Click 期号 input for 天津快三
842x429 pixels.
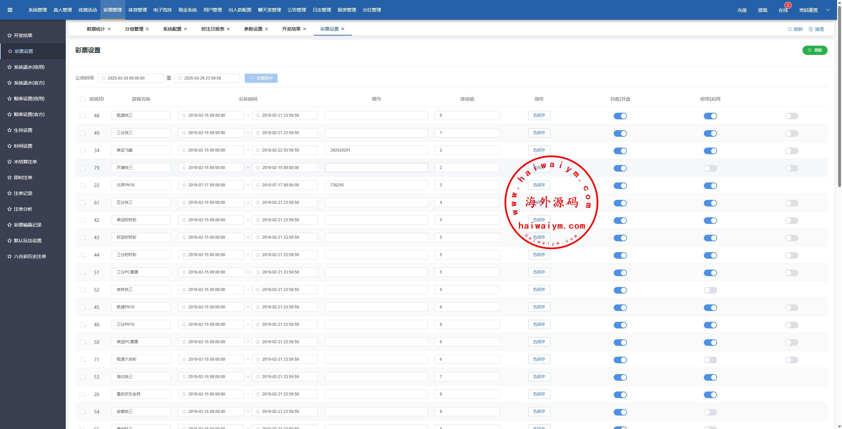pos(376,168)
